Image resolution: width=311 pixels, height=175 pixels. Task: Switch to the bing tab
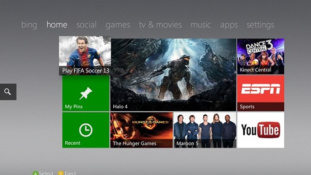29,25
